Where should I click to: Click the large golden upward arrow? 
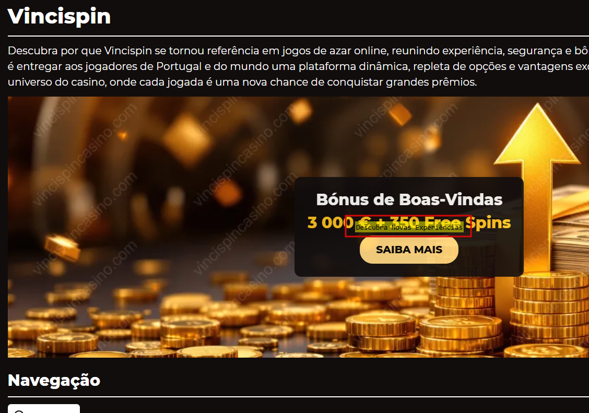tap(537, 169)
